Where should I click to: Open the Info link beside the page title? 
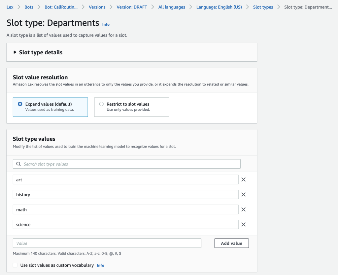coord(106,24)
